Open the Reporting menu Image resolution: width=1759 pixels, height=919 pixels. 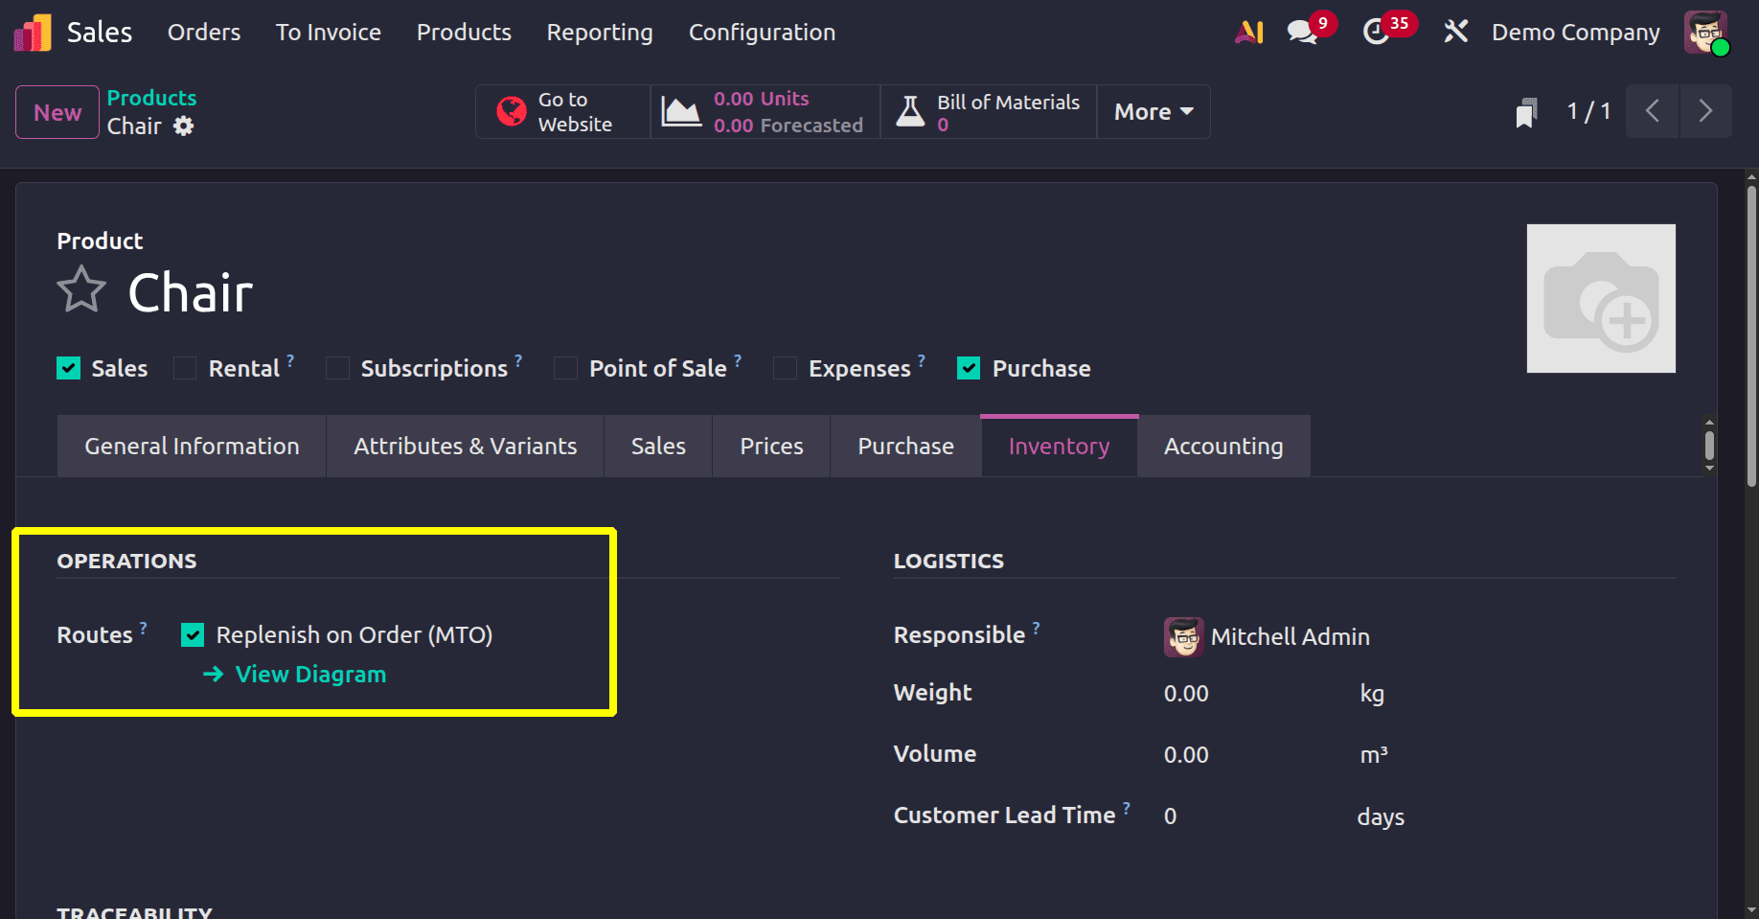click(x=599, y=32)
